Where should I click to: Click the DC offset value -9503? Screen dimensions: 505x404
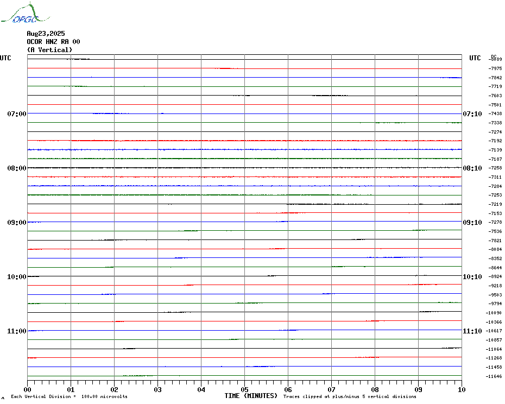pos(495,295)
